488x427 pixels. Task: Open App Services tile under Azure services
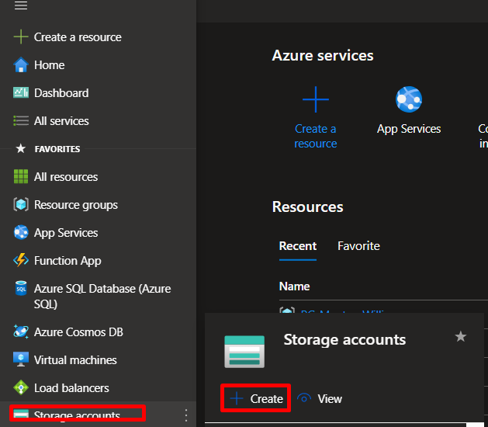point(409,113)
